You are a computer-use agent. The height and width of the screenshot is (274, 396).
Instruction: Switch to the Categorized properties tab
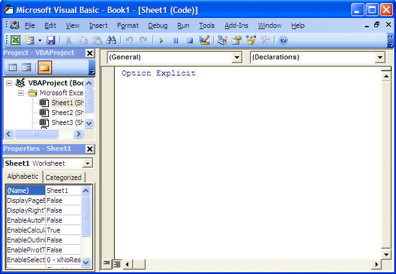[x=63, y=178]
